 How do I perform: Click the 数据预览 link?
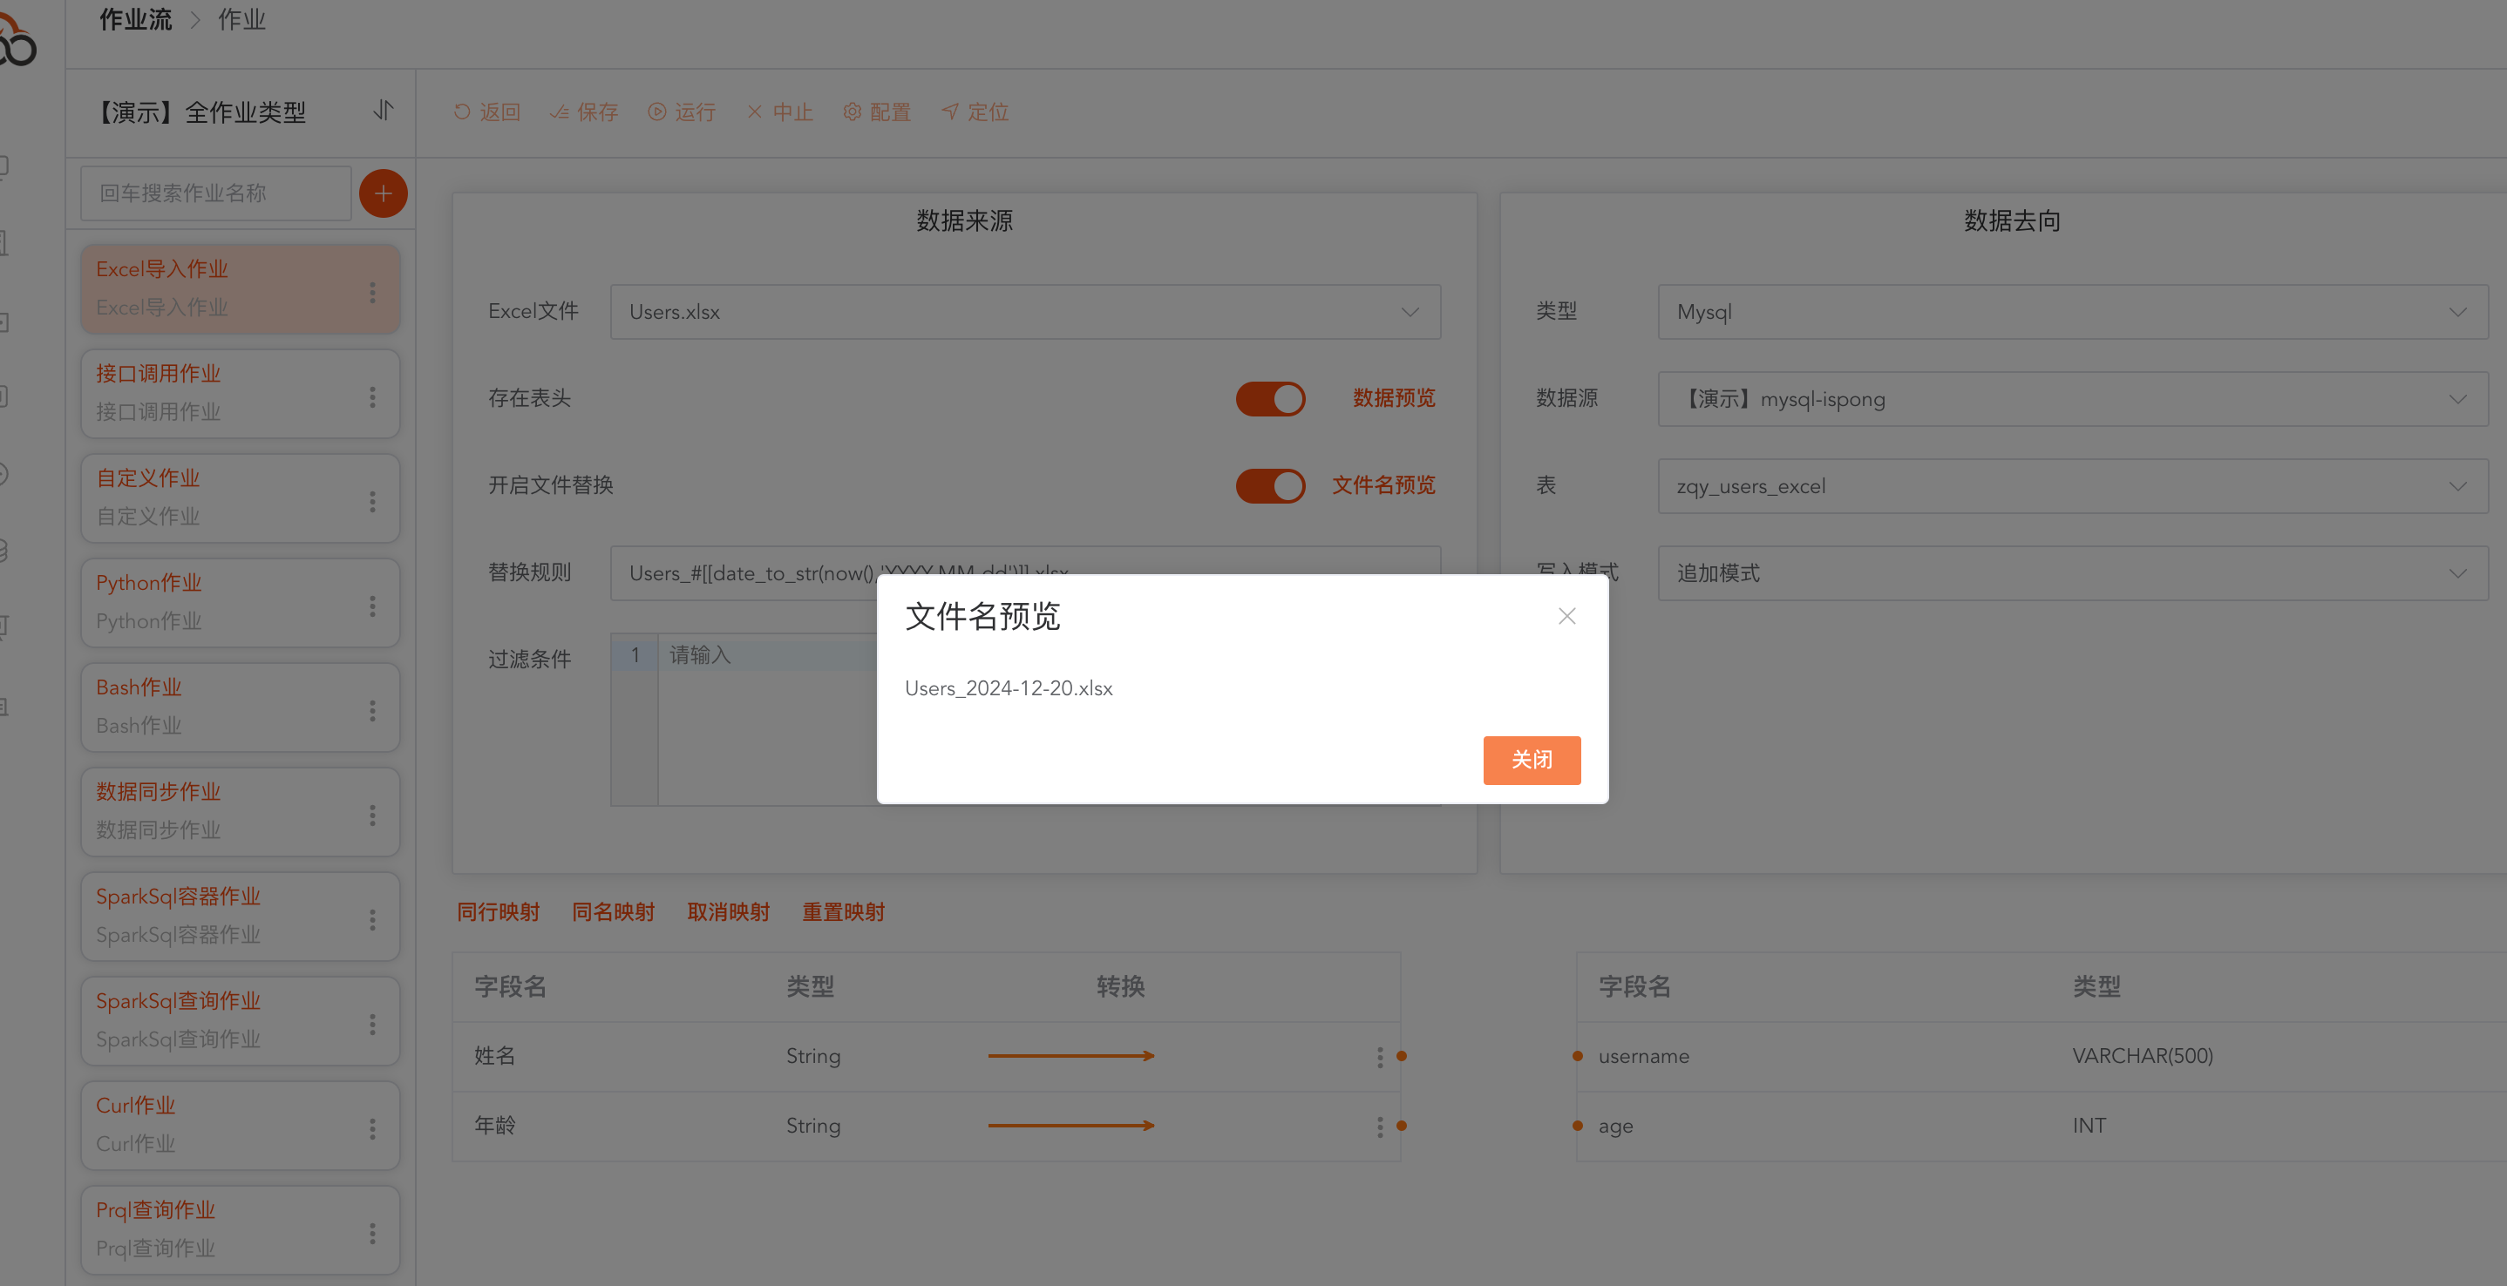1394,398
